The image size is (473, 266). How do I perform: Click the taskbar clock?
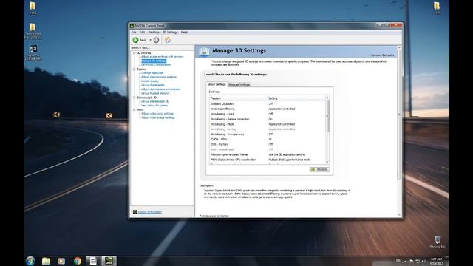436,261
